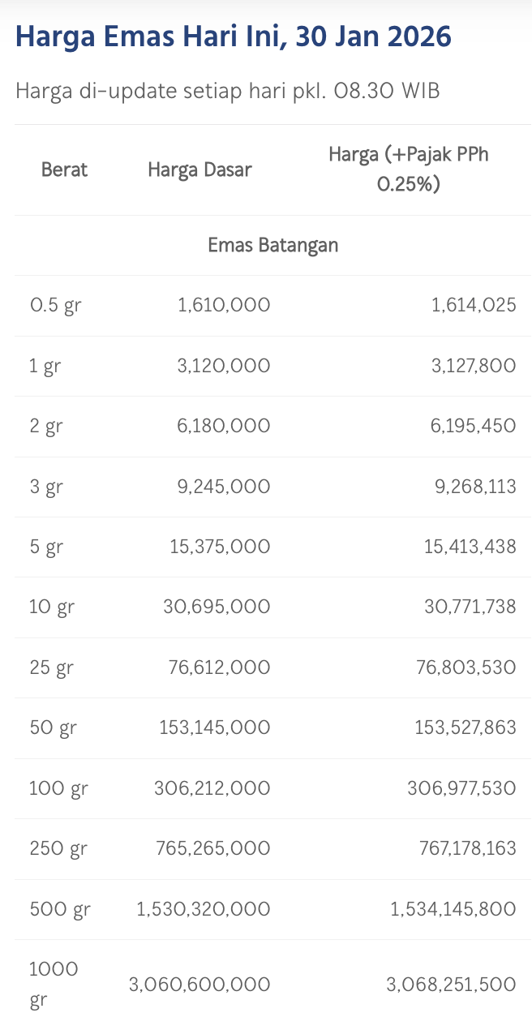Click the price with tax 3,127,800

coord(474,366)
